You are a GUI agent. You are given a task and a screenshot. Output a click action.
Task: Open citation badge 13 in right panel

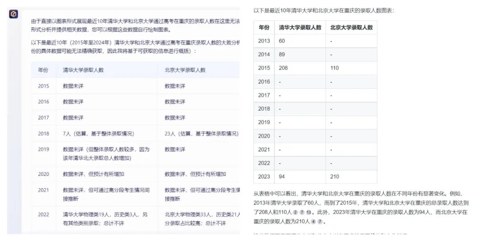309,212
